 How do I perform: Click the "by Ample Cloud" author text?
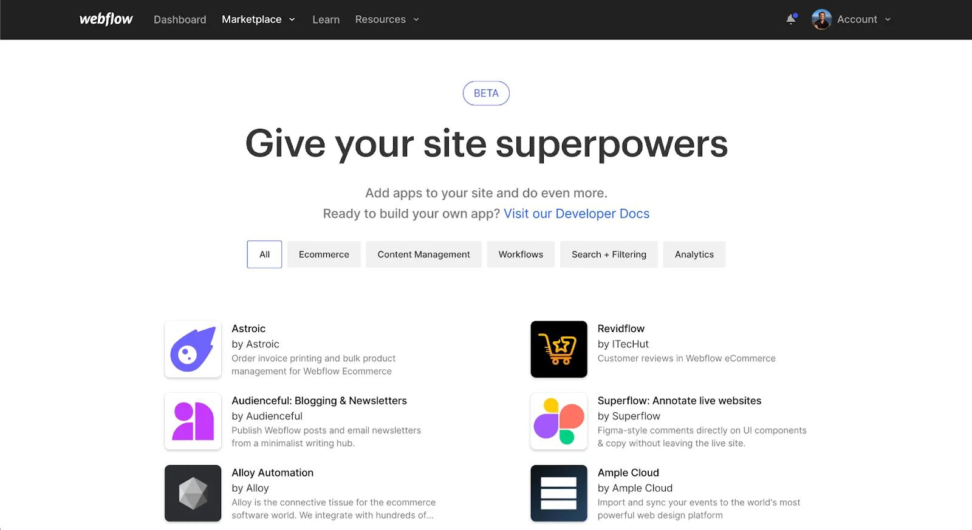click(x=635, y=488)
